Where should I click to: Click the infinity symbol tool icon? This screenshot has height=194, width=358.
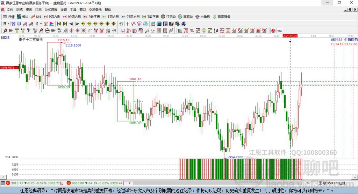tap(280, 31)
